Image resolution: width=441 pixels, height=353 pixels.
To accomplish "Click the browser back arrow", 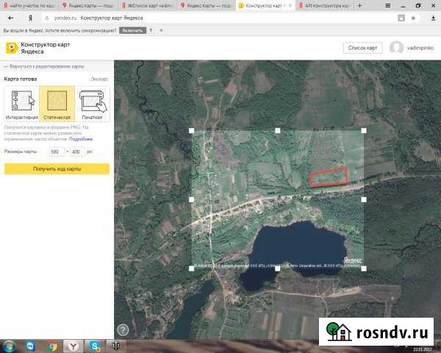I will click(9, 17).
